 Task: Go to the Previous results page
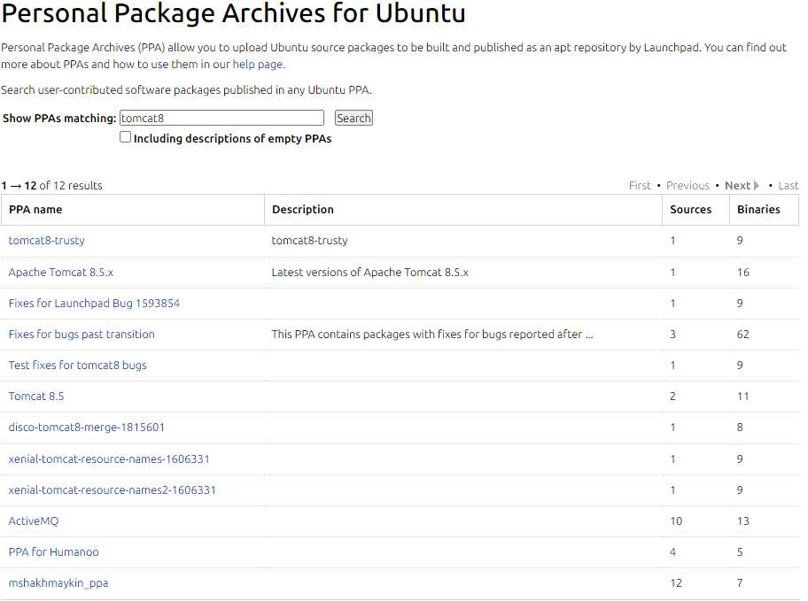(x=688, y=186)
